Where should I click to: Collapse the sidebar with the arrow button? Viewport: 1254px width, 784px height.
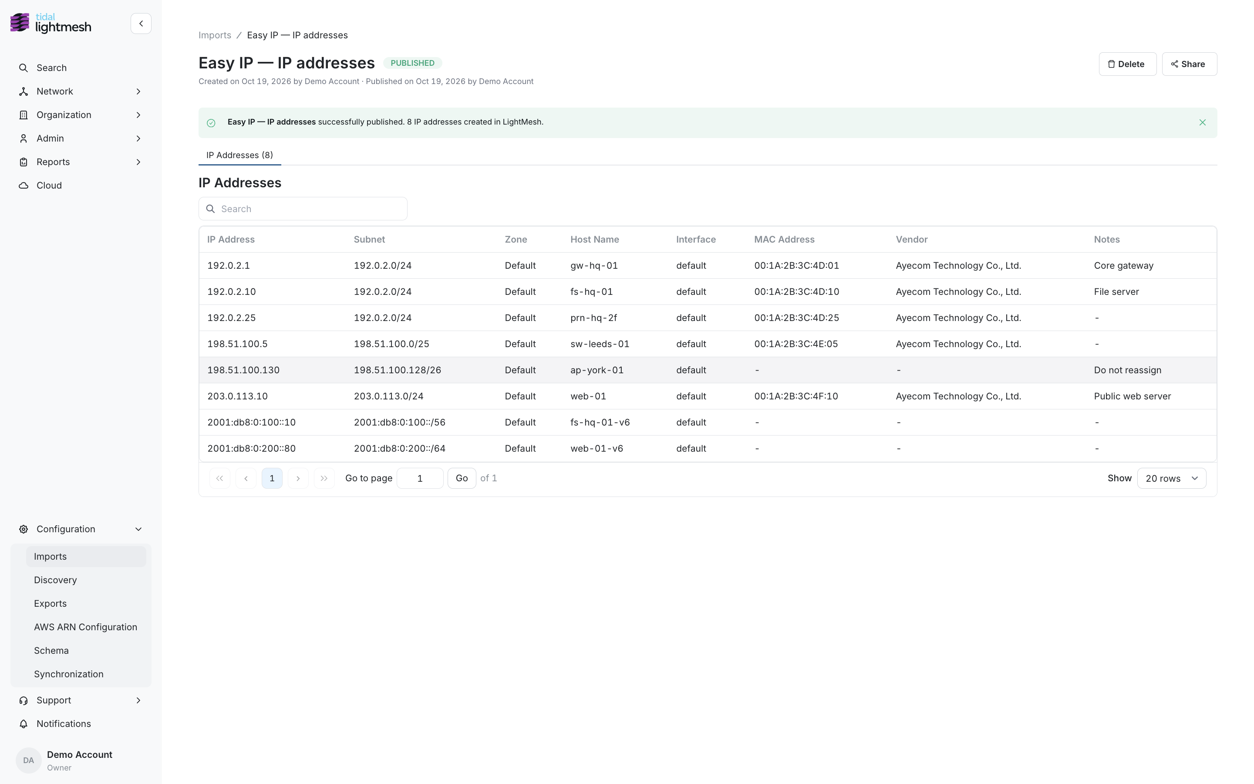141,24
